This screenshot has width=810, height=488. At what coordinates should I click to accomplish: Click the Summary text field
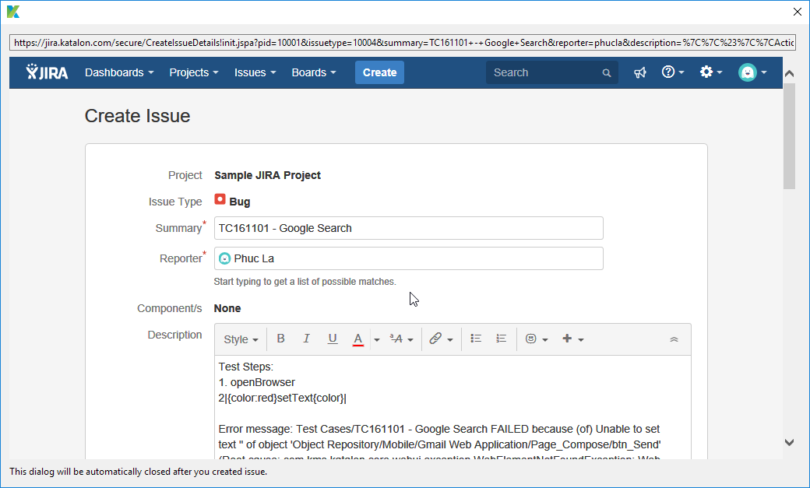click(409, 228)
